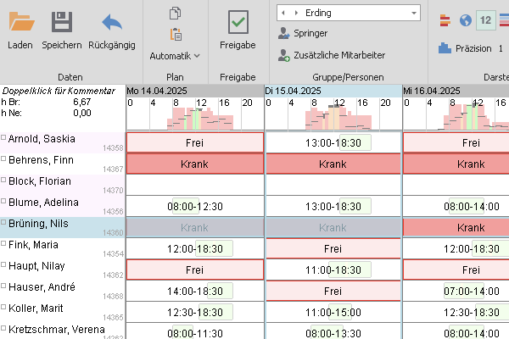509x339 pixels.
Task: Select Behrens Krank cell on Monday
Action: point(194,164)
